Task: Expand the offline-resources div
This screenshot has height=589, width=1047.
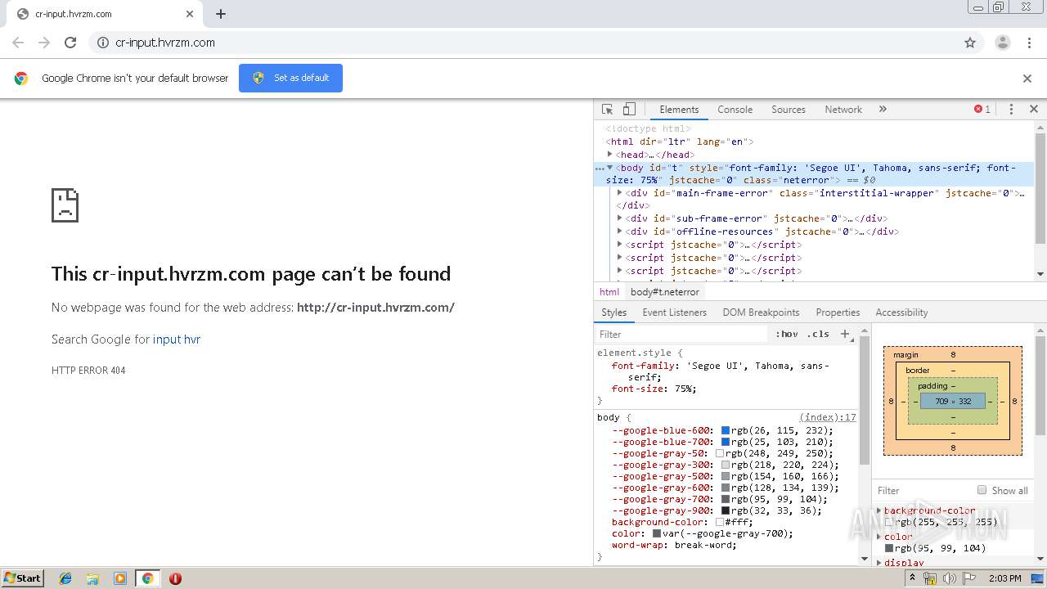Action: coord(620,232)
